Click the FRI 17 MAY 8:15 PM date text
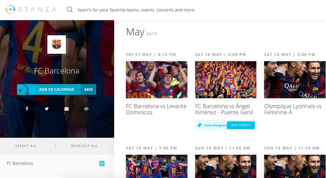The image size is (326, 178). [x=151, y=55]
